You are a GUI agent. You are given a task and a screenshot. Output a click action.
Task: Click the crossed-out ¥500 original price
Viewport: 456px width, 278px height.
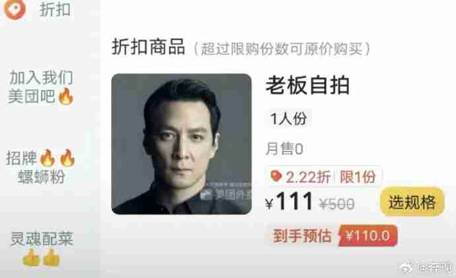point(336,203)
